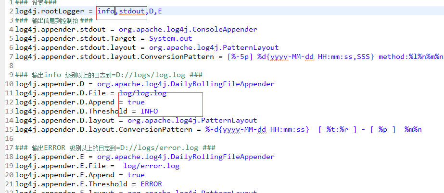Click log4j.appender.D.layout.ConversionPattern key
444x193 pixels.
pos(104,129)
